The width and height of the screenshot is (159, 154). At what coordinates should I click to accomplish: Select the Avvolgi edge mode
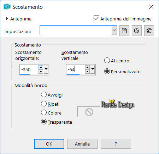[x=44, y=94]
